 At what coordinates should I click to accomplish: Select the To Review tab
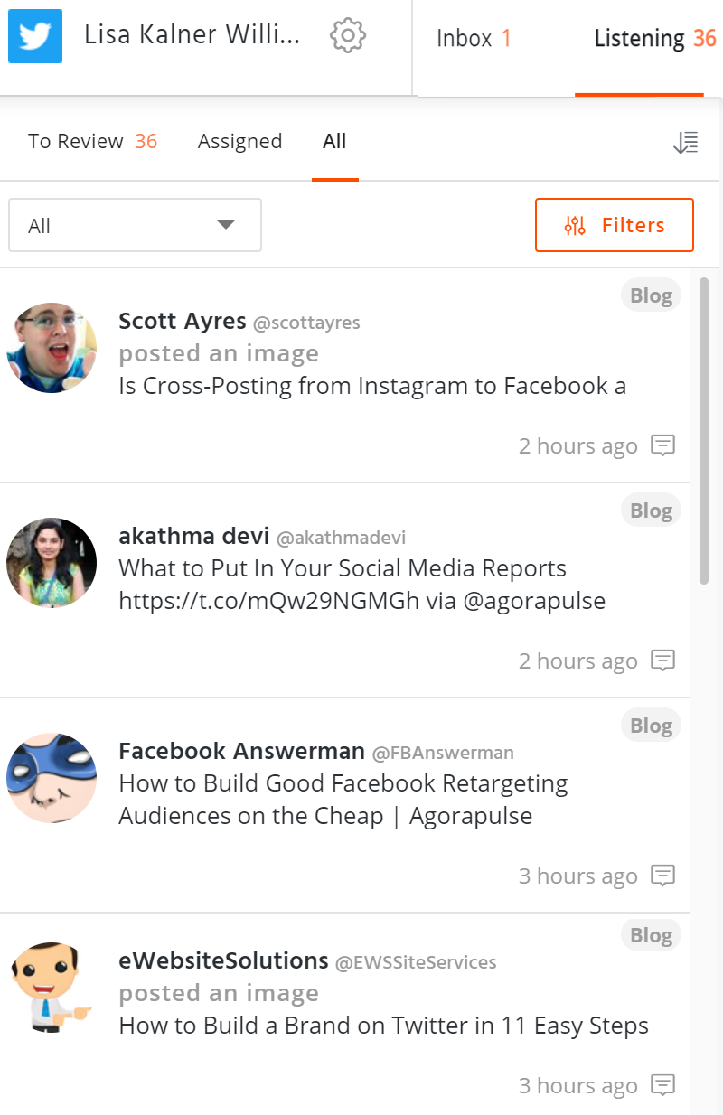coord(92,141)
